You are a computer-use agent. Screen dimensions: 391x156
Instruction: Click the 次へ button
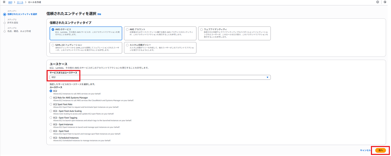coord(380,150)
